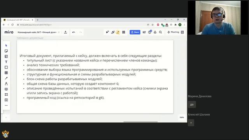
Task: Click the export board icon
Action: [x=65, y=32]
